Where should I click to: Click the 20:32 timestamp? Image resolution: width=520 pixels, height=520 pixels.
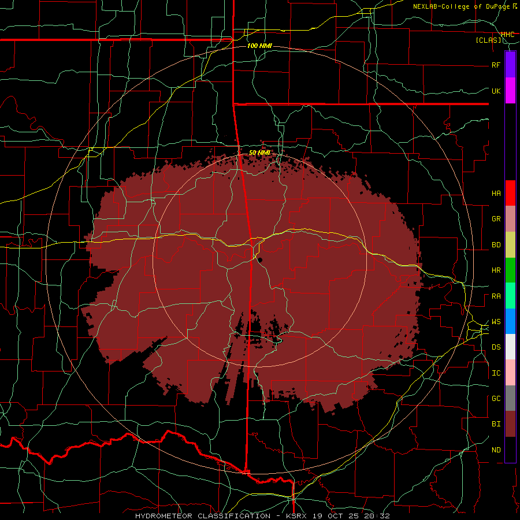pos(377,516)
